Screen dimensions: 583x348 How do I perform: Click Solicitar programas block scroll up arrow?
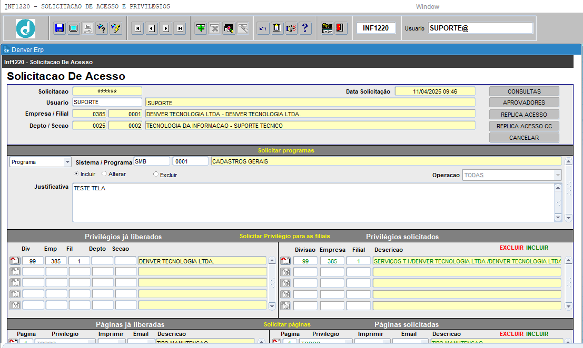tap(568, 162)
